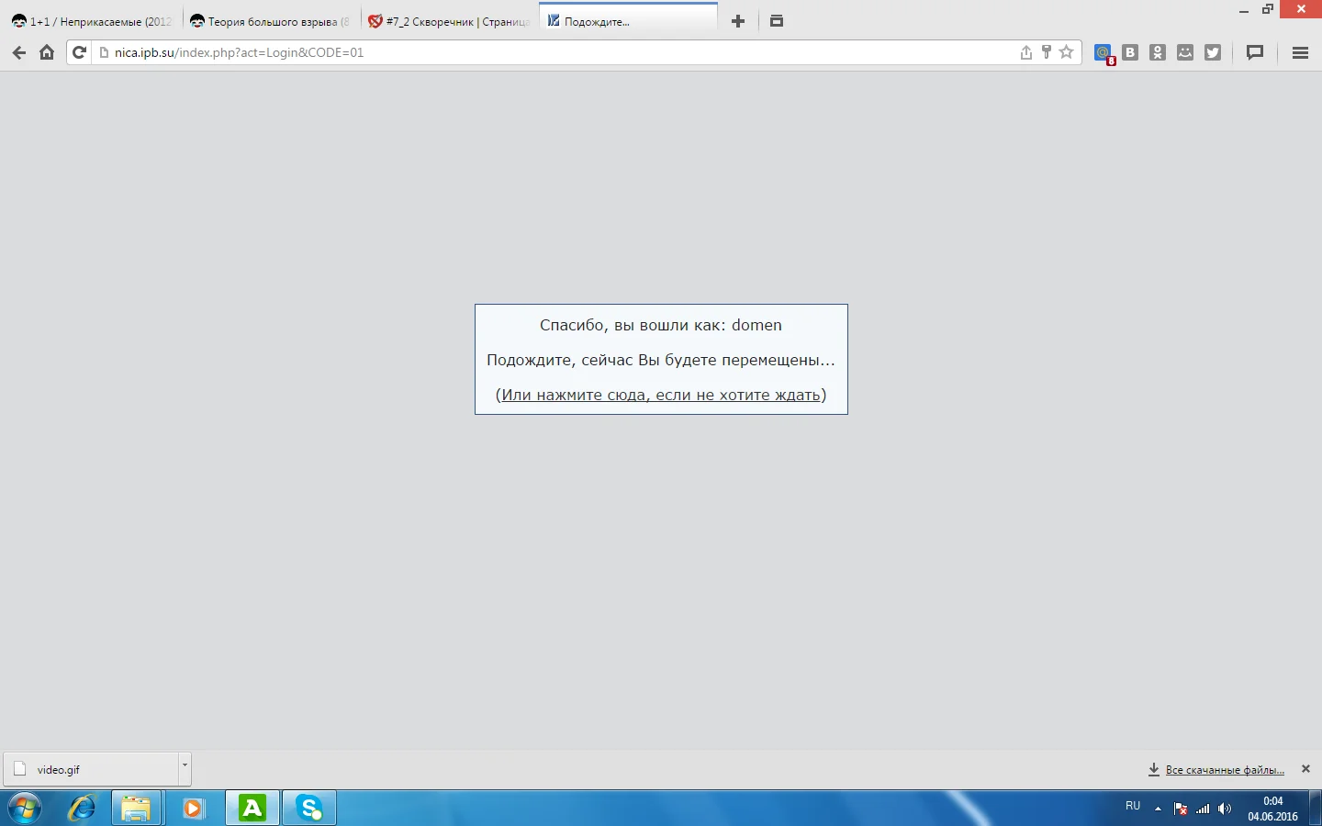This screenshot has height=826, width=1322.
Task: Open the VK (B) extension icon
Action: (1130, 52)
